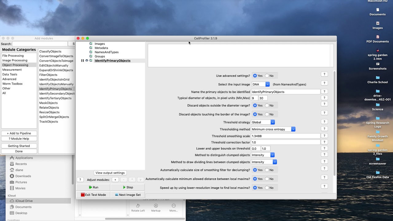This screenshot has width=393, height=221.
Task: Open help for Method to distinguish clumped objects
Action: (x=324, y=154)
